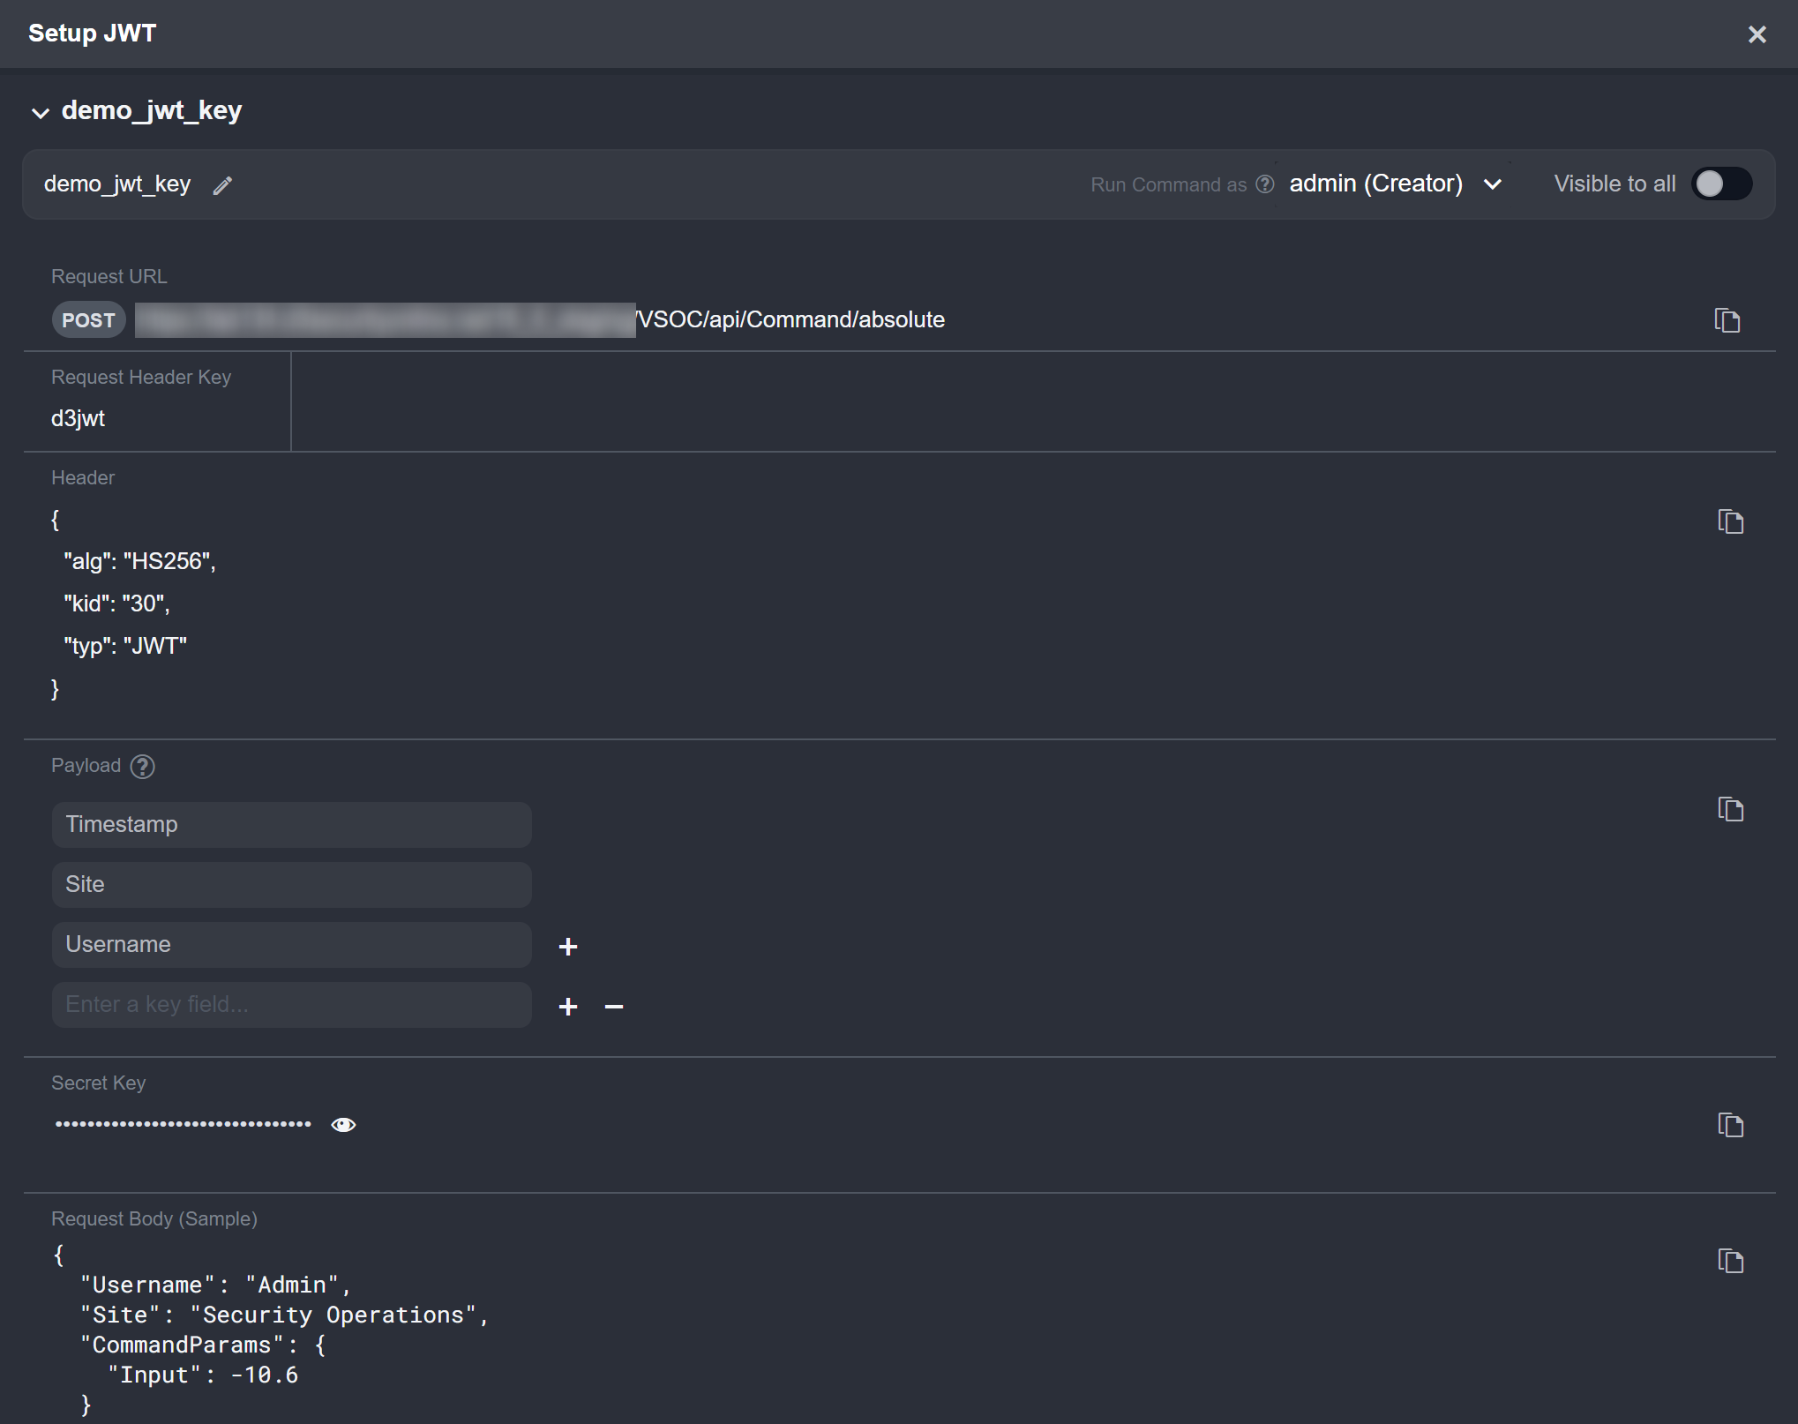The height and width of the screenshot is (1424, 1798).
Task: Reveal the Secret Key with eye icon
Action: click(343, 1125)
